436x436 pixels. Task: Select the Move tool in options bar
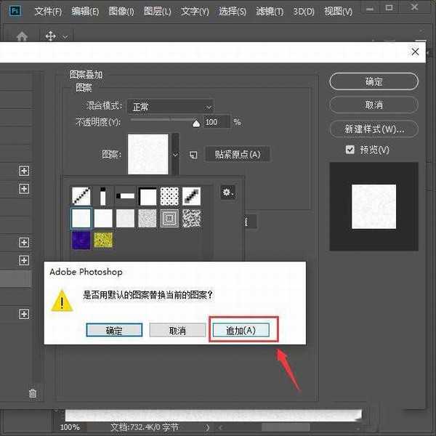click(x=51, y=36)
